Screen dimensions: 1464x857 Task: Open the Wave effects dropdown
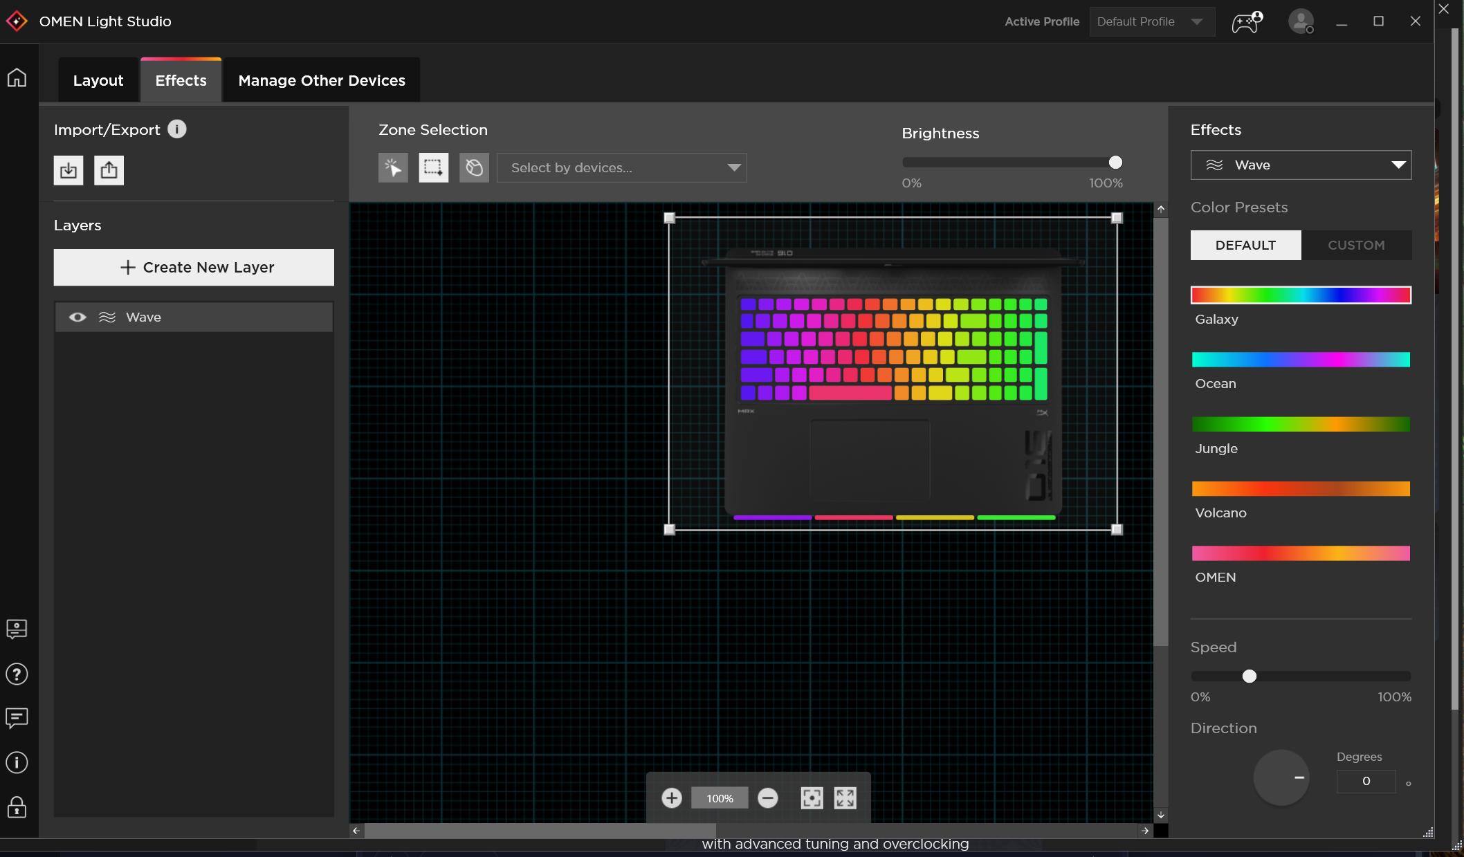[x=1301, y=165]
